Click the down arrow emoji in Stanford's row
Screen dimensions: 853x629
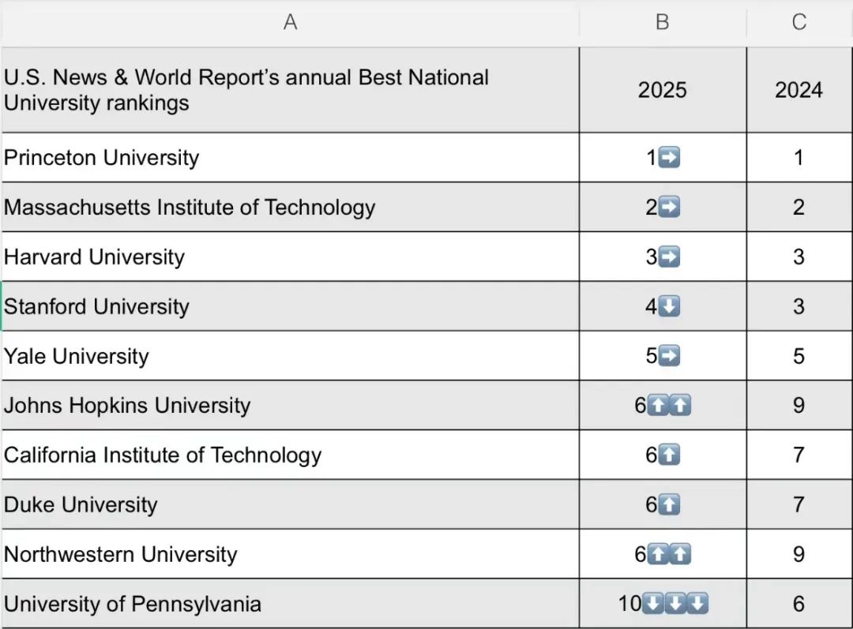[x=669, y=307]
